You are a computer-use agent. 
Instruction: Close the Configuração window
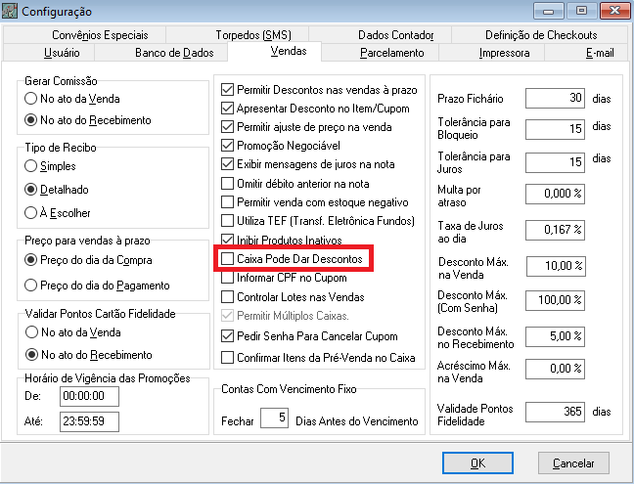(x=614, y=11)
